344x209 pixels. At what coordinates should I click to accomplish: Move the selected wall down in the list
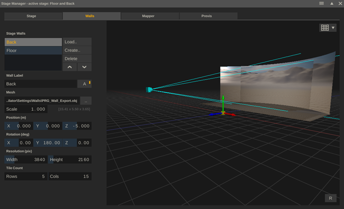coord(84,67)
